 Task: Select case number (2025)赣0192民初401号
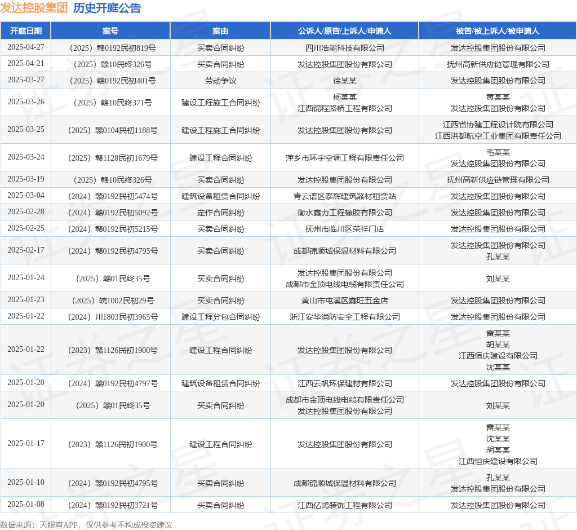113,80
